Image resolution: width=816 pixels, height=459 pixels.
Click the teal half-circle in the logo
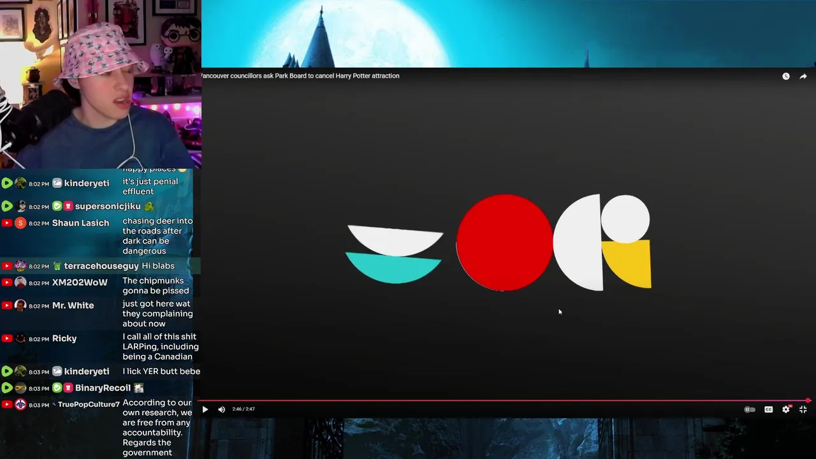[394, 268]
